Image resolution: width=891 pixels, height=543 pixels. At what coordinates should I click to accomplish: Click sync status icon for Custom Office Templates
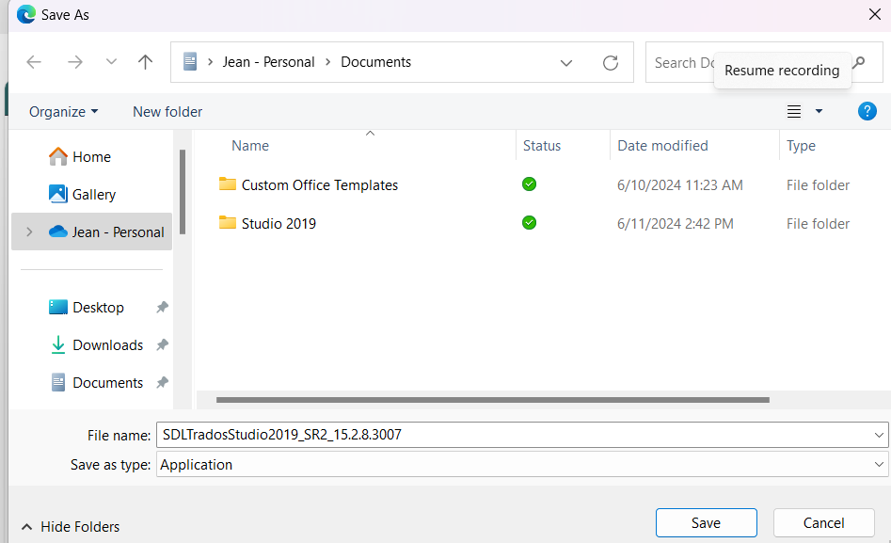529,184
